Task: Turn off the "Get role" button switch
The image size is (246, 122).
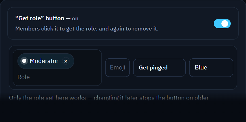Action: tap(222, 24)
